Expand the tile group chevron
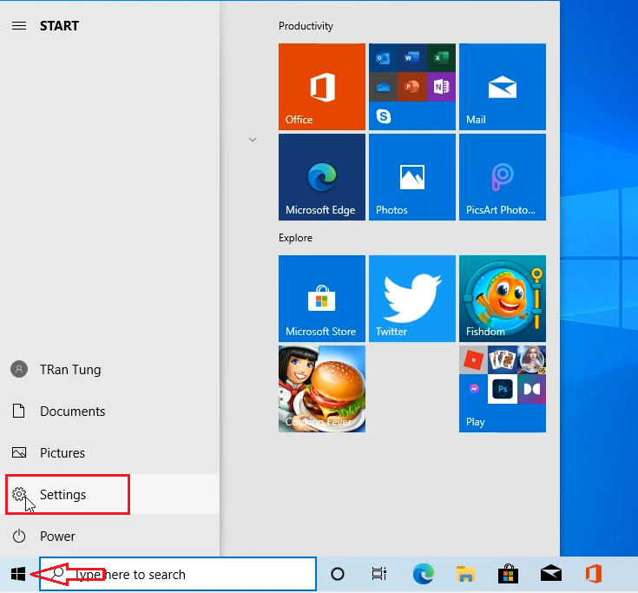The width and height of the screenshot is (638, 593). [253, 139]
